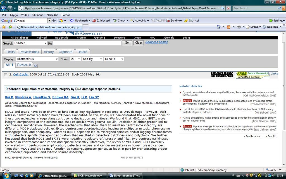The height and width of the screenshot is (179, 286).
Task: Click the browser Forward arrow button
Action: [x=10, y=8]
